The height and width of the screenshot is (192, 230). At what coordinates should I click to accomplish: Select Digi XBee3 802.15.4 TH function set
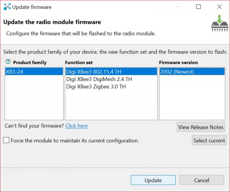(111, 72)
